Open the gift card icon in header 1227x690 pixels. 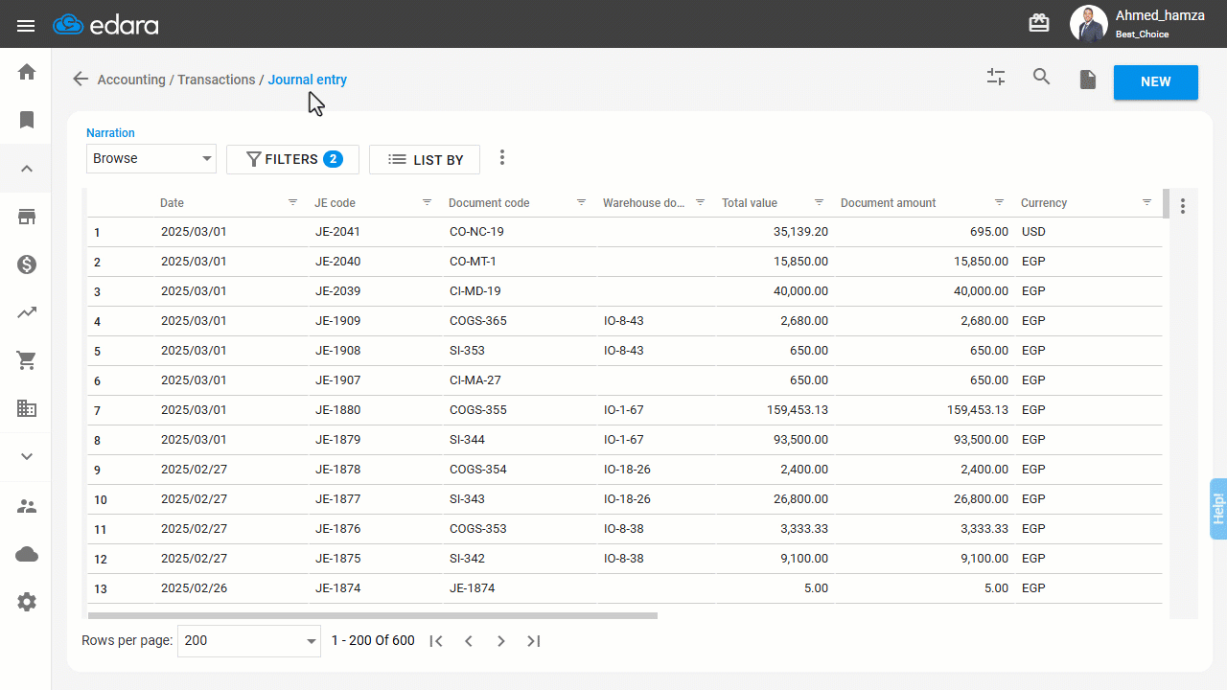[x=1039, y=23]
